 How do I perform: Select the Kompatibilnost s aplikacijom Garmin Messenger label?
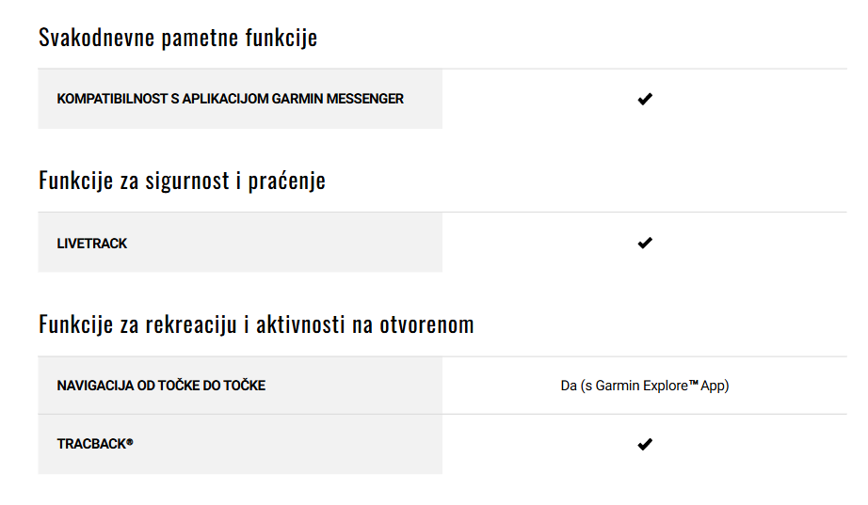[231, 99]
